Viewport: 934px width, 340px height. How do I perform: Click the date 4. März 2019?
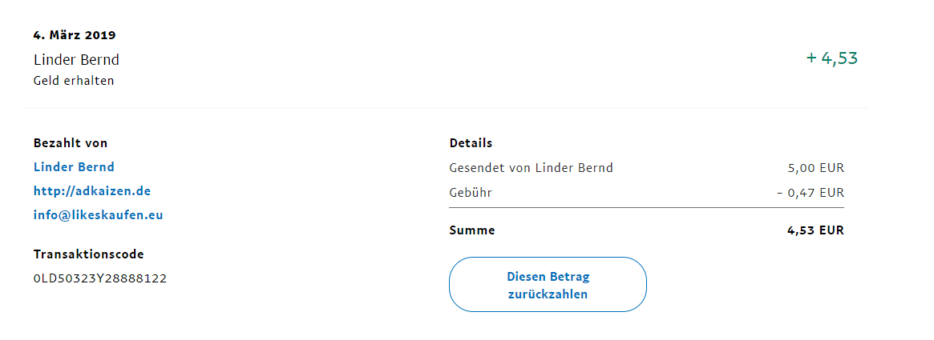click(x=75, y=35)
